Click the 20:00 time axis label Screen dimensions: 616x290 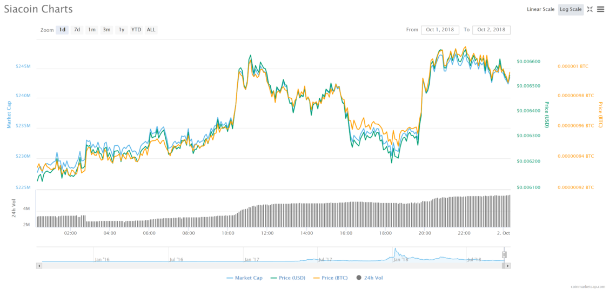pos(425,233)
